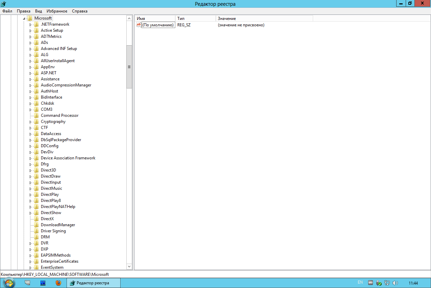Expand the DirectPlay8 key

point(30,201)
